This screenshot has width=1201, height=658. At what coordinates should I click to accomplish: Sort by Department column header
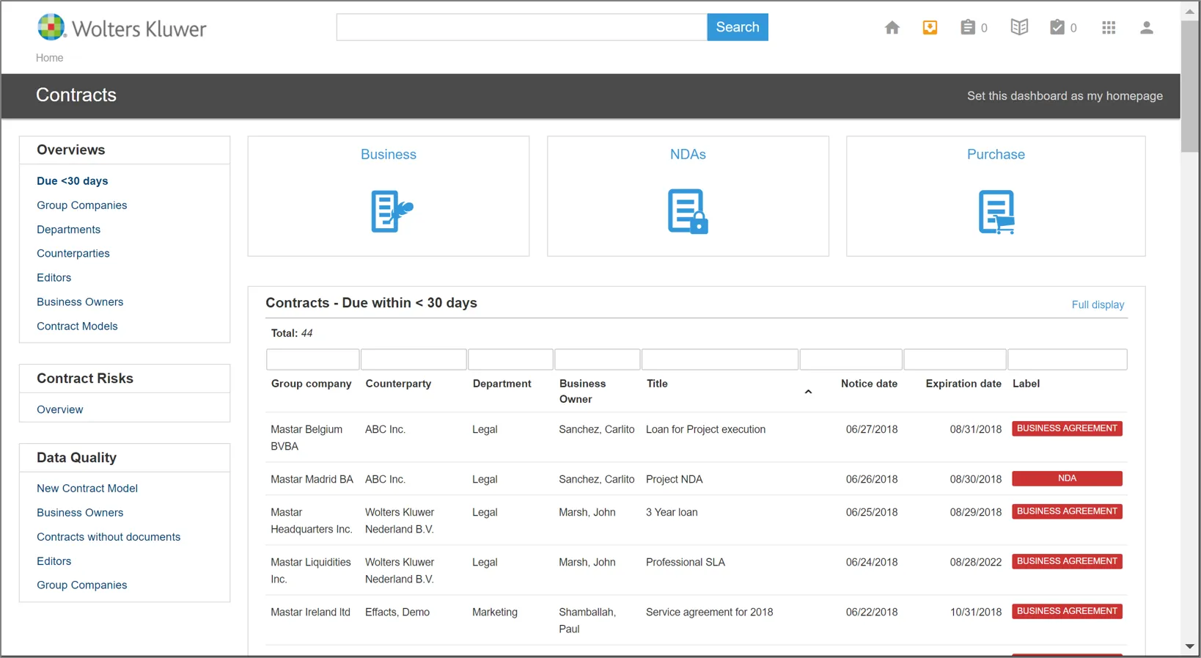(502, 384)
